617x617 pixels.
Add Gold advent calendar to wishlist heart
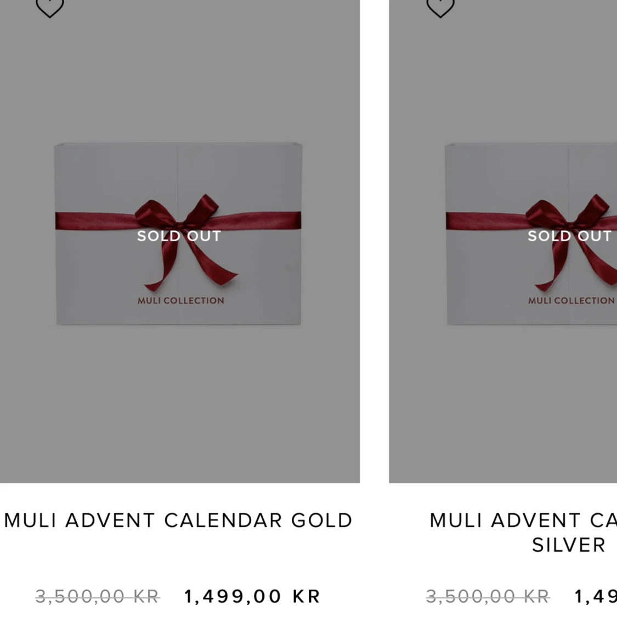[x=49, y=8]
